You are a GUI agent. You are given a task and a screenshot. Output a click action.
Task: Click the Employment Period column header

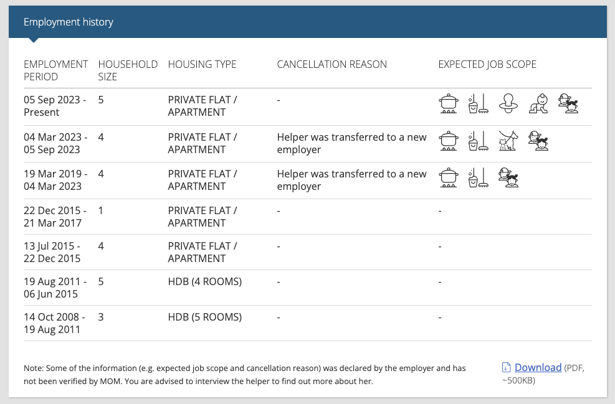55,70
